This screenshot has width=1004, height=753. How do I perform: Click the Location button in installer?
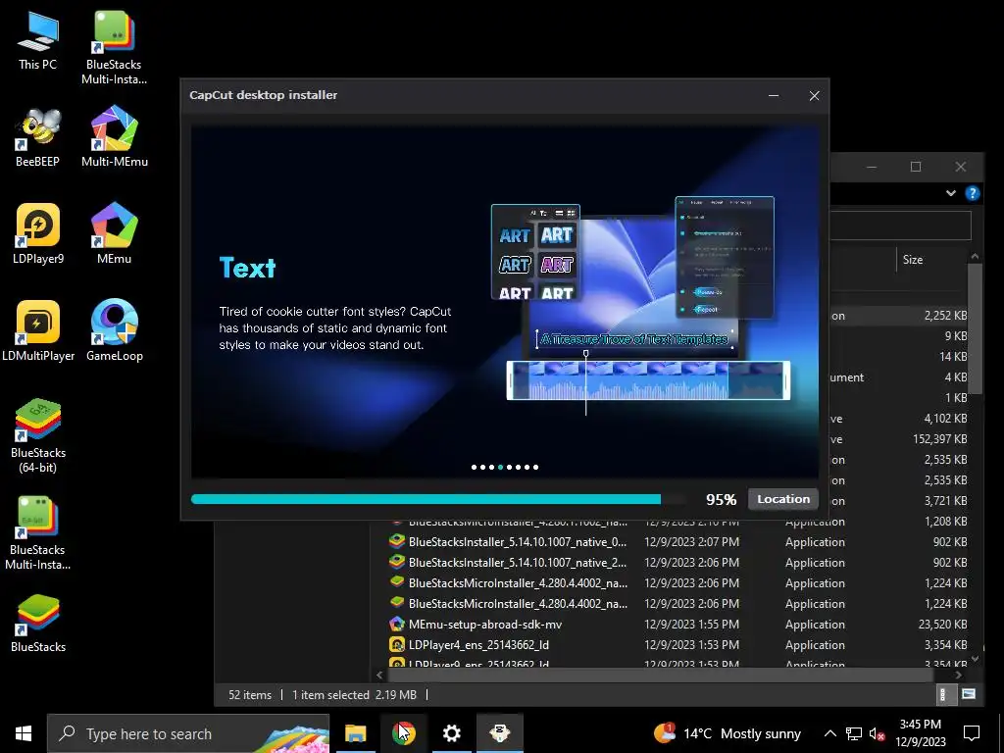pos(783,499)
